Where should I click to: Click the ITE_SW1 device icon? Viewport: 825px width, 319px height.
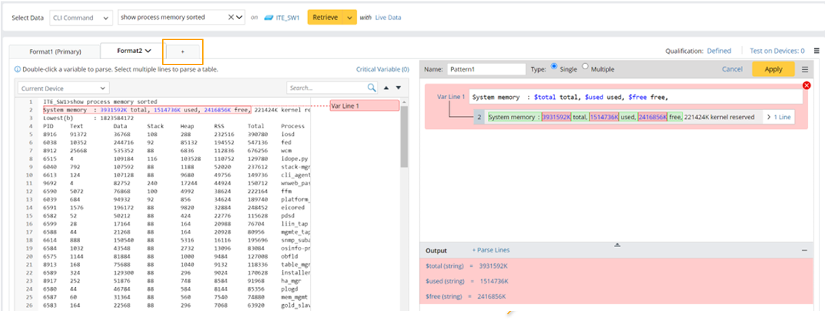click(x=269, y=18)
